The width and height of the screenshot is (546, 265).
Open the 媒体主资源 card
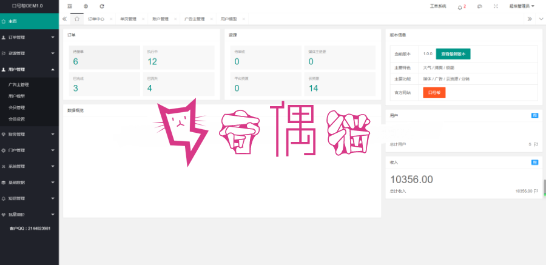click(340, 58)
